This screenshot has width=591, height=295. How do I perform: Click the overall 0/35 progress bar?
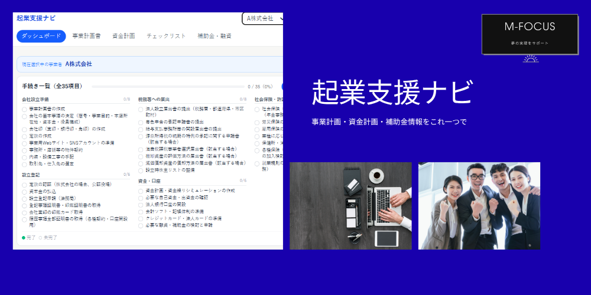point(168,87)
